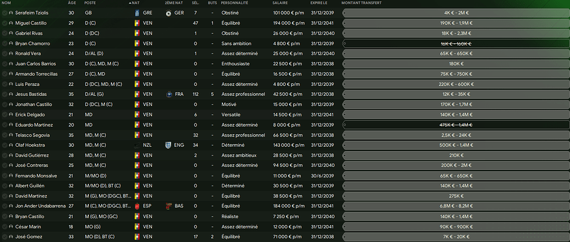Image resolution: width=570 pixels, height=242 pixels.
Task: Click personality Enthousiaste
Action: (x=234, y=64)
